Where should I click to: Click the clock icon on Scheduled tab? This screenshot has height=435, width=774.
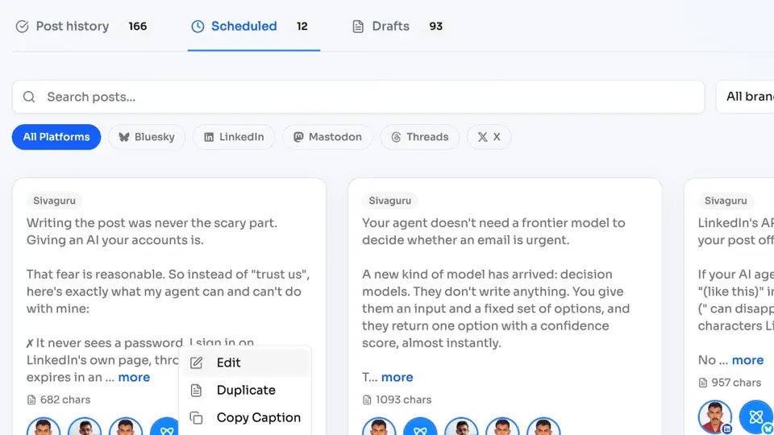(x=198, y=26)
